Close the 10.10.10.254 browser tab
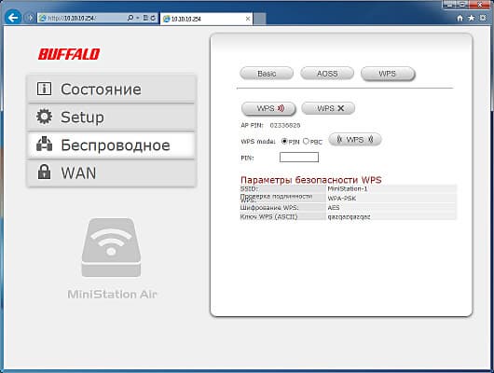This screenshot has width=494, height=373. point(248,19)
